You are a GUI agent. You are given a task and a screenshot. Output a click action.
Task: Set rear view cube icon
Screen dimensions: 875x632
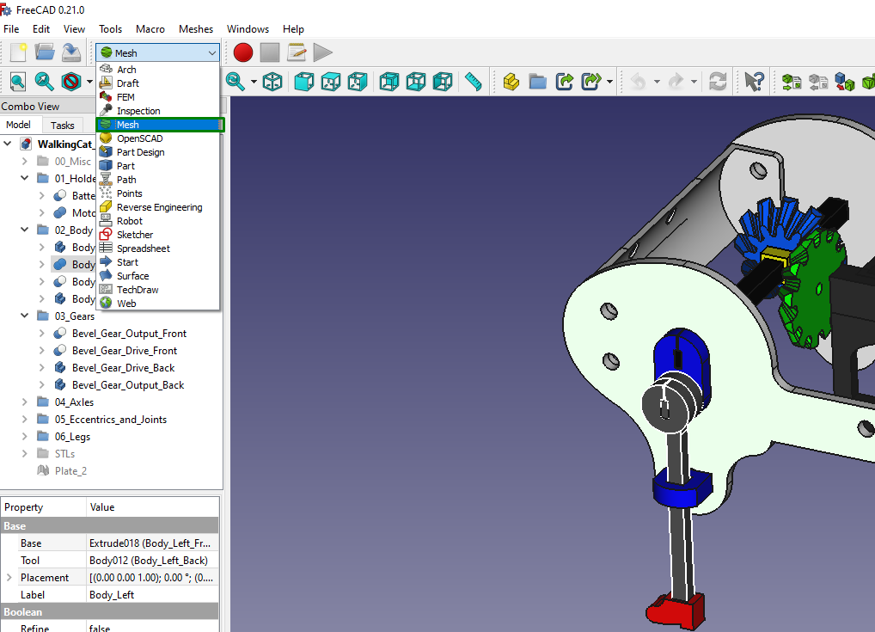[389, 82]
